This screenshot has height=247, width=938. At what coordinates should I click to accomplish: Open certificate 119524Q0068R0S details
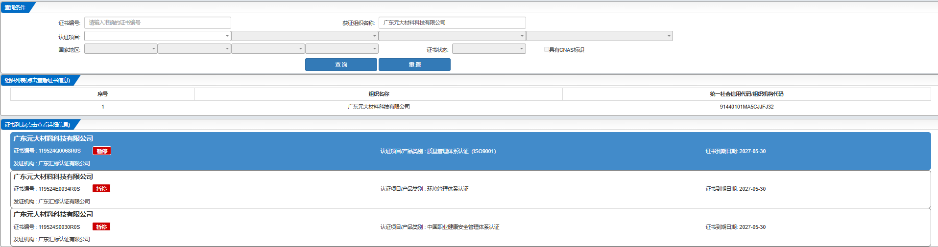[470, 151]
